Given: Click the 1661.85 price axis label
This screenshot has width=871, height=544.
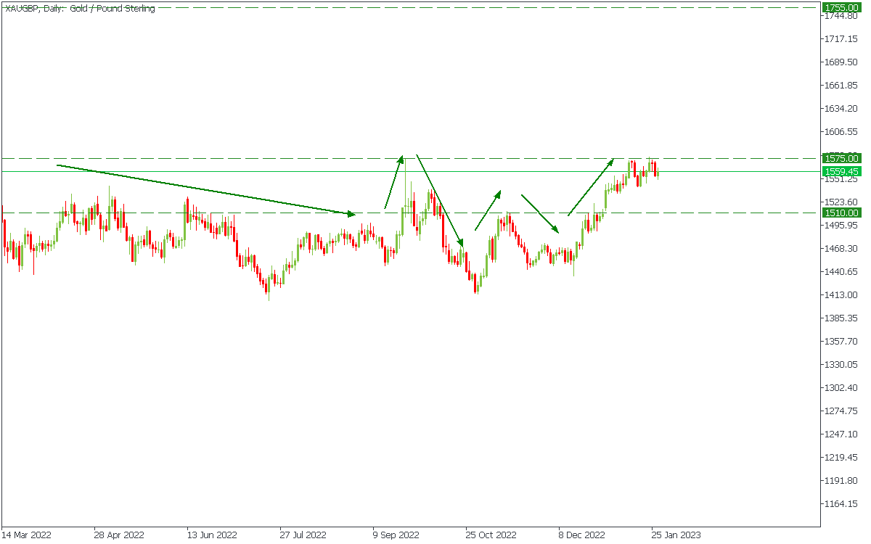Looking at the screenshot, I should point(841,86).
